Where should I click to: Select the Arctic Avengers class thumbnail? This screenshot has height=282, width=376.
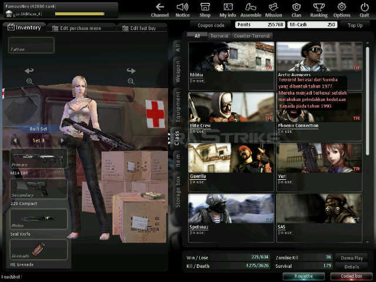click(319, 56)
